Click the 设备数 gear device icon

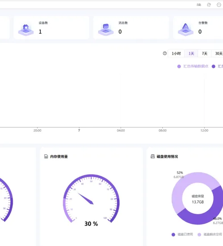(x=26, y=30)
